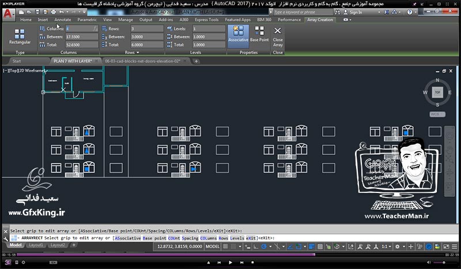
Task: Open the Annotate ribbon tab
Action: tap(63, 20)
